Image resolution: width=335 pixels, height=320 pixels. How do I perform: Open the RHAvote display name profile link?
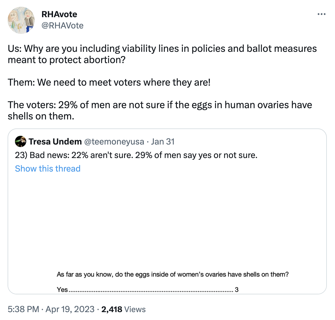point(59,14)
